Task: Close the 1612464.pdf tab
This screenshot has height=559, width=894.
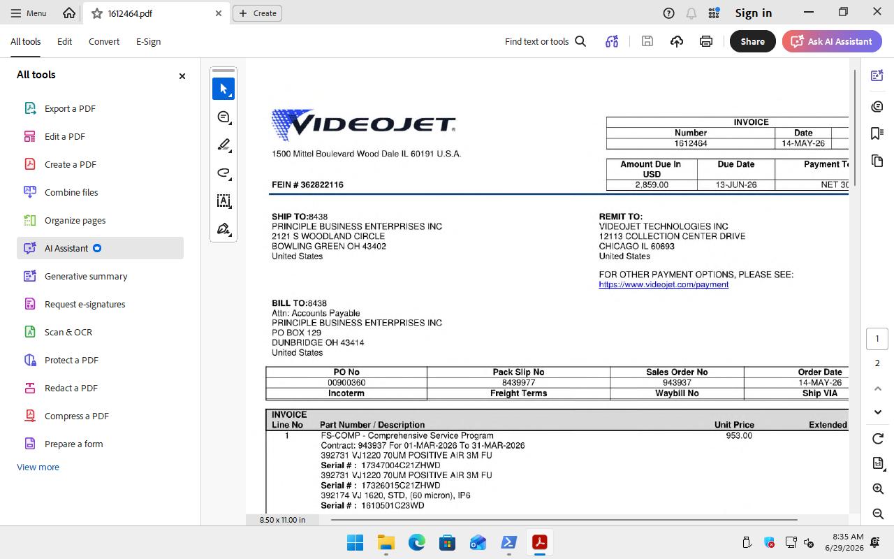Action: coord(219,13)
